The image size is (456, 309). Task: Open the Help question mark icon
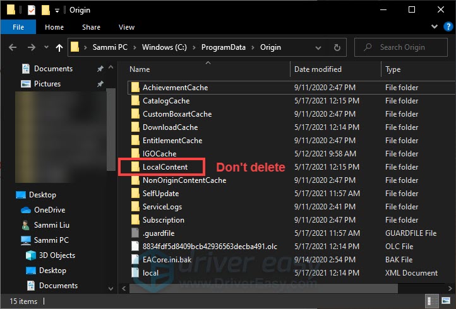click(448, 26)
